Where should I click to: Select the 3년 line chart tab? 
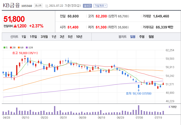pyautogui.click(x=62, y=37)
